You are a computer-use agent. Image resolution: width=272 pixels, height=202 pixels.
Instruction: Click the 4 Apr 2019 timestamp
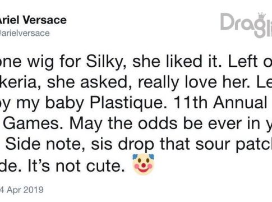click(x=21, y=190)
